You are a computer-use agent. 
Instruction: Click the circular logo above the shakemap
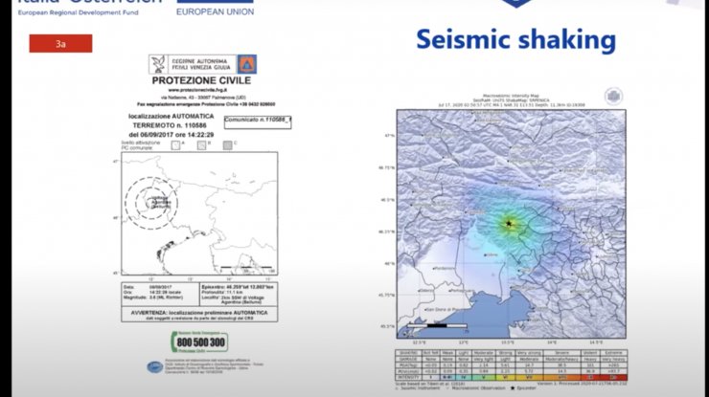pyautogui.click(x=613, y=96)
